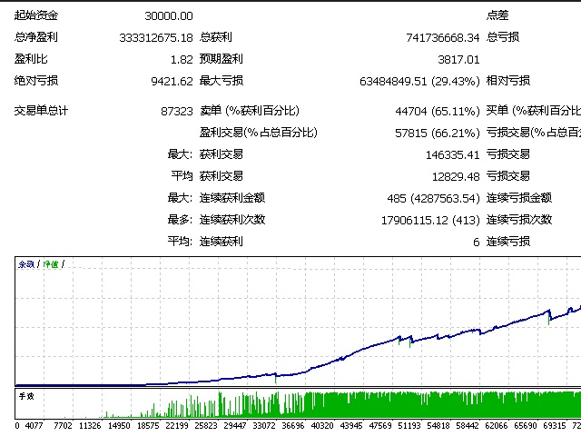Select absolute drawdown value 9421.62
This screenshot has height=436, width=581.
(172, 82)
